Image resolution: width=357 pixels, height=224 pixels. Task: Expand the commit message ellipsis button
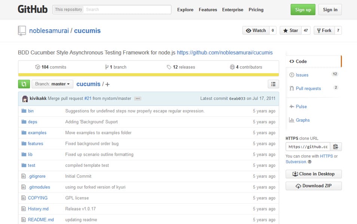click(138, 99)
